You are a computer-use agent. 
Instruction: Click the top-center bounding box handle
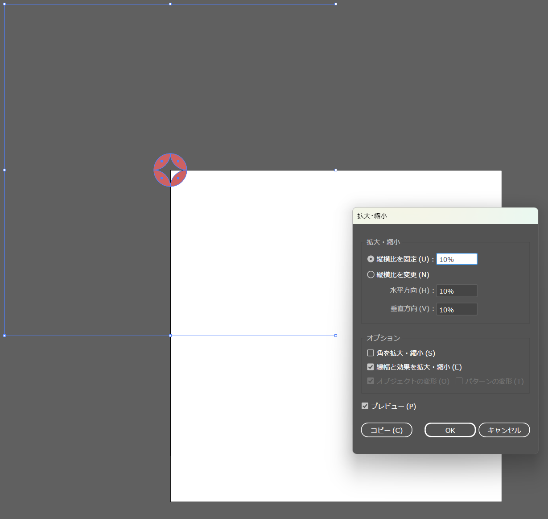[x=170, y=4]
